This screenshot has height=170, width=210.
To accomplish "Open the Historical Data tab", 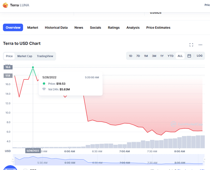I will pos(56,27).
